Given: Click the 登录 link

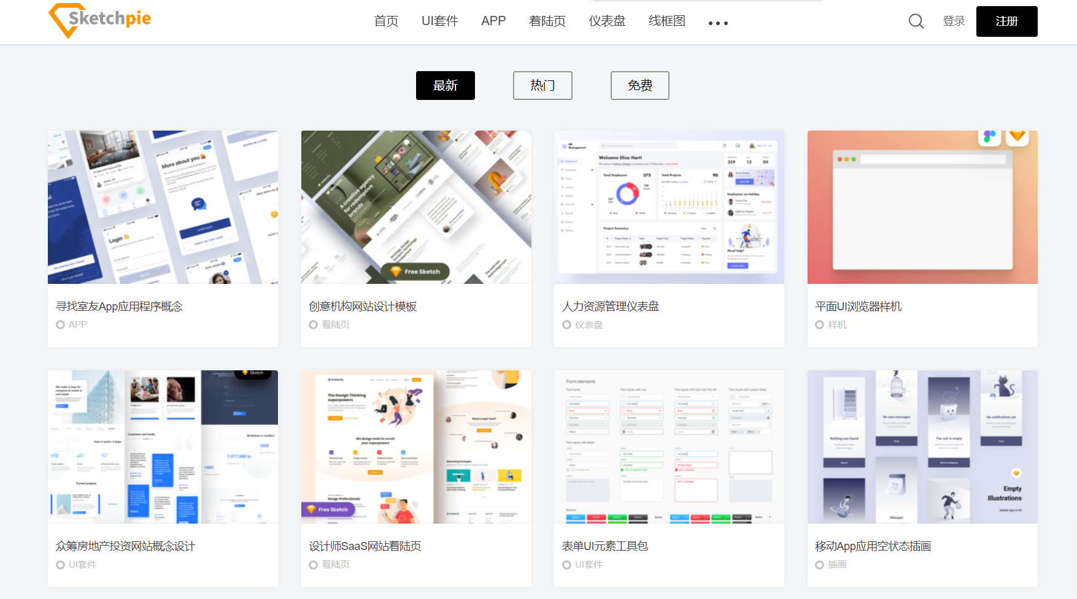Looking at the screenshot, I should click(954, 21).
